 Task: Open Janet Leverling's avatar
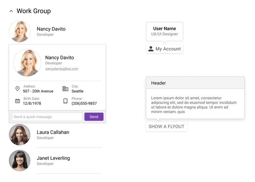(x=20, y=161)
